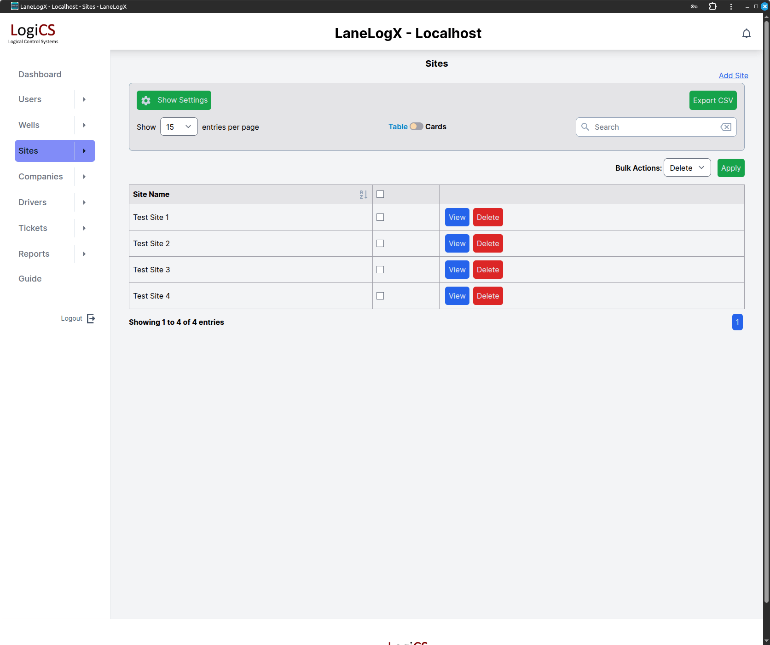The width and height of the screenshot is (770, 645).
Task: Click the Logout exit icon
Action: coord(91,318)
